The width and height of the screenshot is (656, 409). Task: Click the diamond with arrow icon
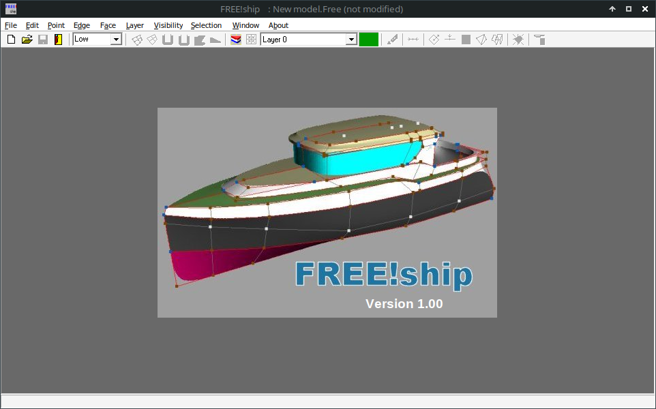point(434,40)
